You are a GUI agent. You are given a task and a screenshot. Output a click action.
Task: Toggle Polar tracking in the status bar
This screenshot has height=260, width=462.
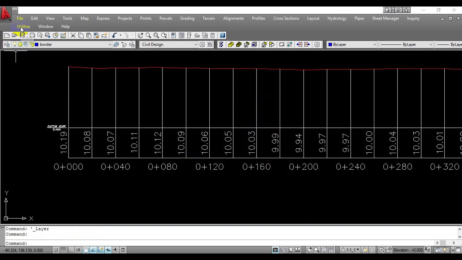click(78, 250)
